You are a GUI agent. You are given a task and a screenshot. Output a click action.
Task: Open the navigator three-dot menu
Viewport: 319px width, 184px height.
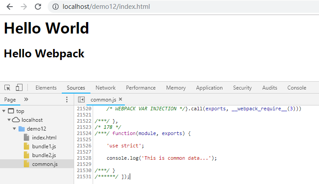tap(67, 100)
